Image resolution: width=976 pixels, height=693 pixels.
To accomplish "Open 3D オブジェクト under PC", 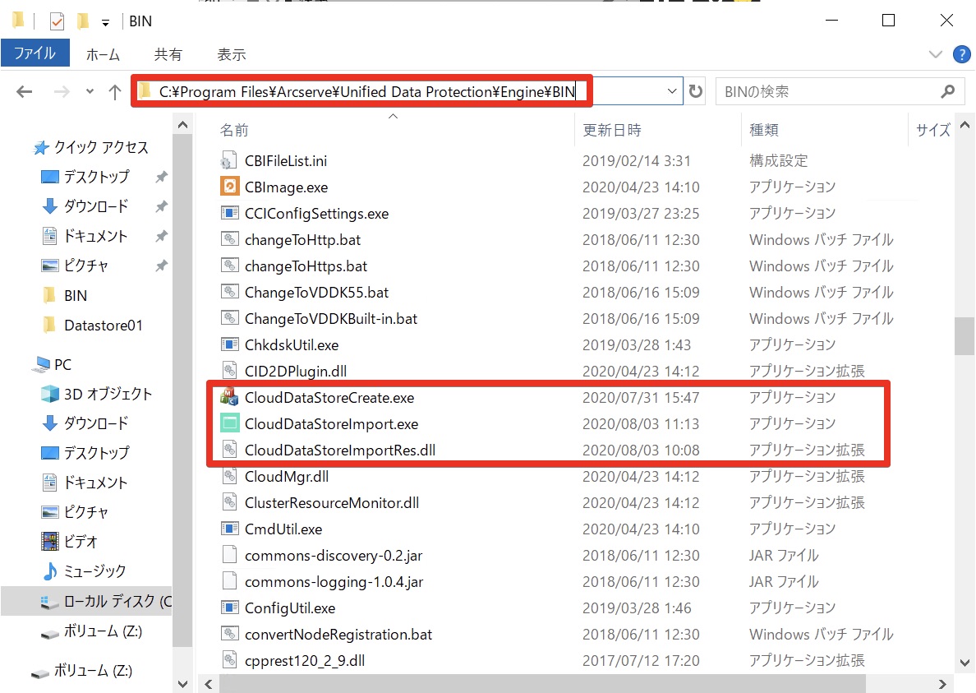I will coord(96,394).
